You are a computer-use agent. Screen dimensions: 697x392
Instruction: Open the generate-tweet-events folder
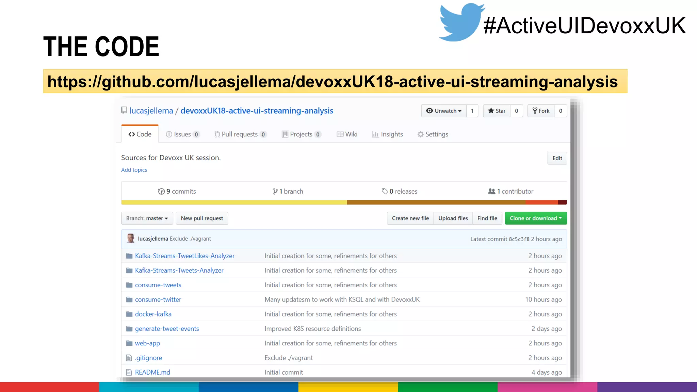coord(167,329)
